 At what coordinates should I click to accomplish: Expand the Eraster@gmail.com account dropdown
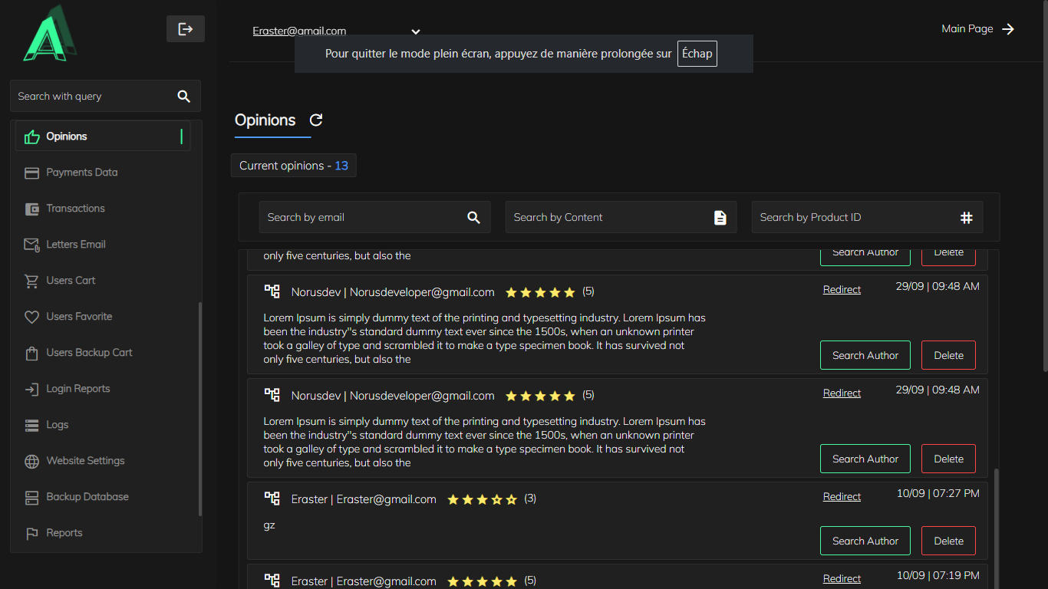point(415,32)
